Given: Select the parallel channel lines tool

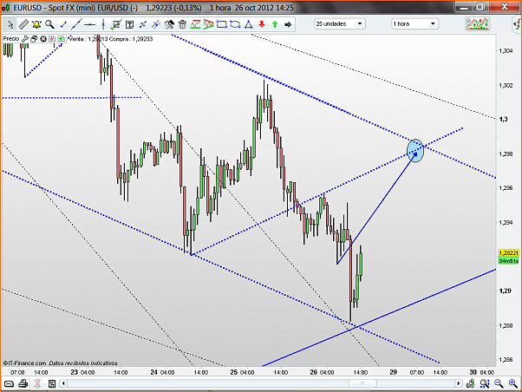Looking at the screenshot, I should coord(156,24).
